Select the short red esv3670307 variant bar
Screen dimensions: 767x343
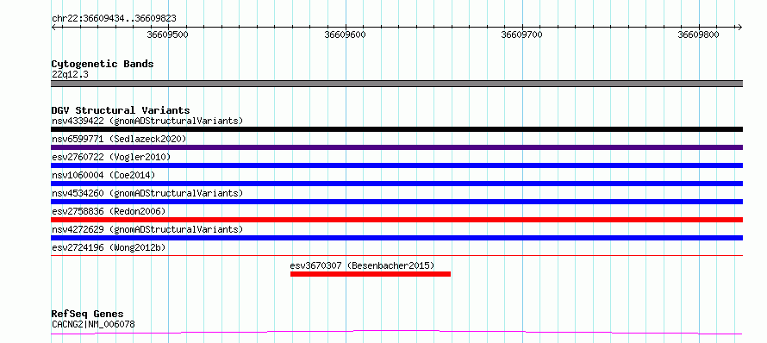(x=371, y=274)
